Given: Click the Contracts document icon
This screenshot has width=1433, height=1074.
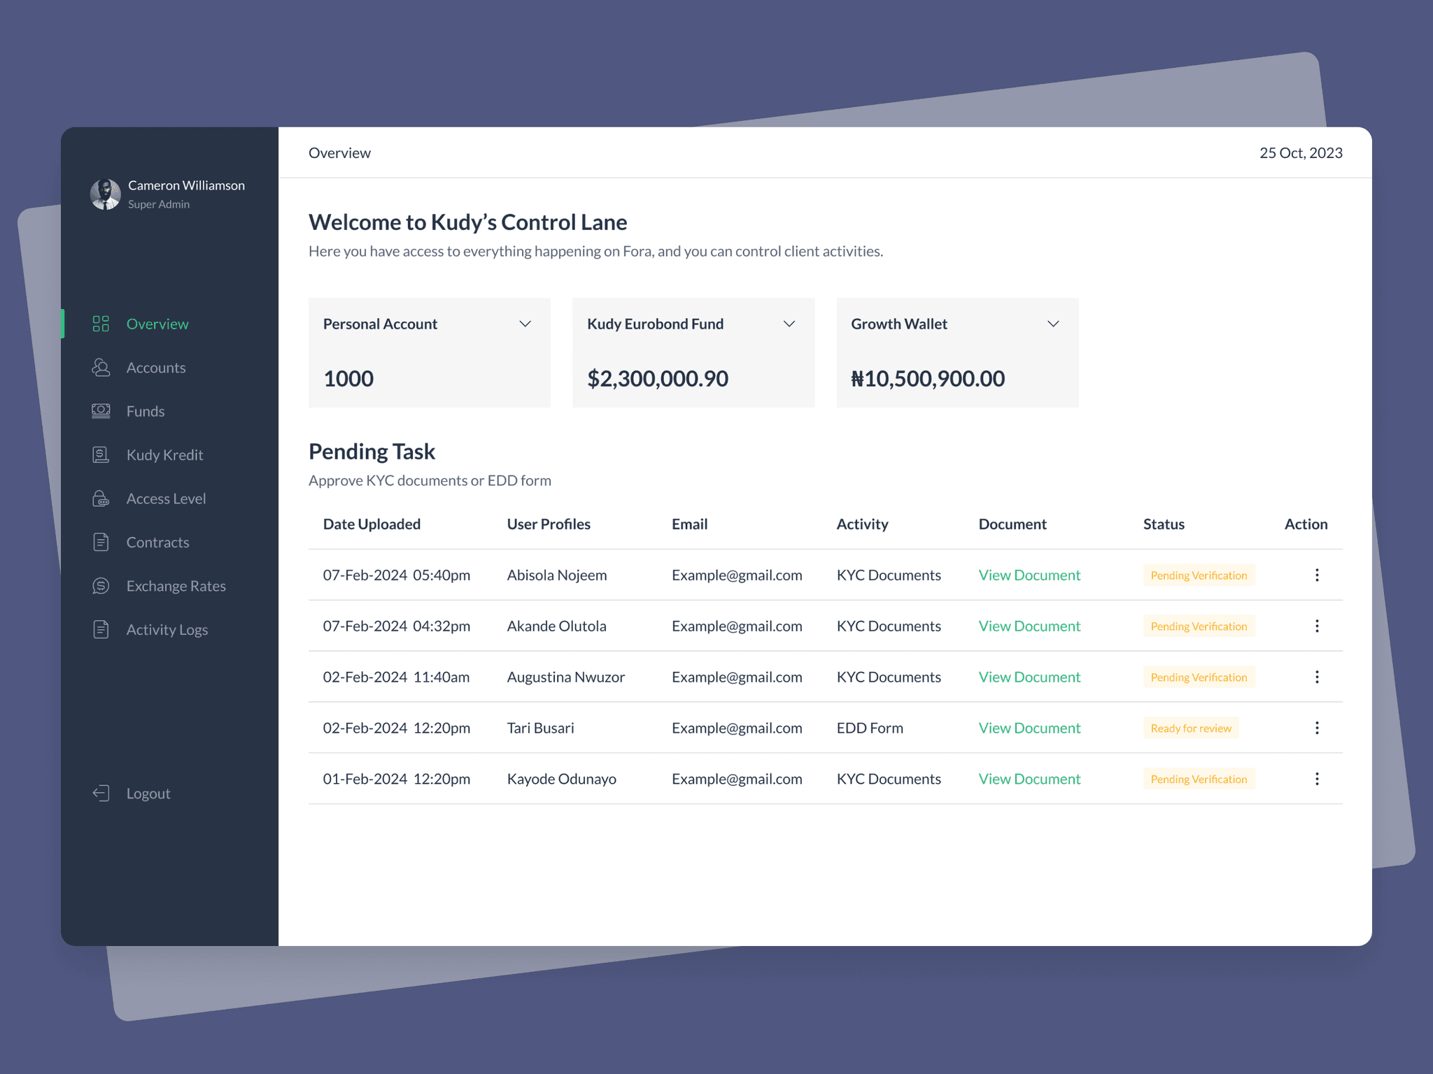Looking at the screenshot, I should [101, 542].
